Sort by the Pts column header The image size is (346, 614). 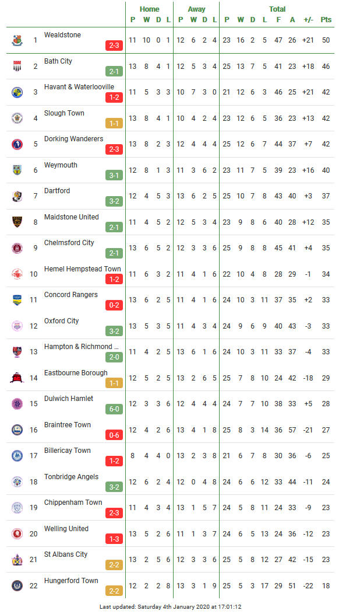click(326, 20)
